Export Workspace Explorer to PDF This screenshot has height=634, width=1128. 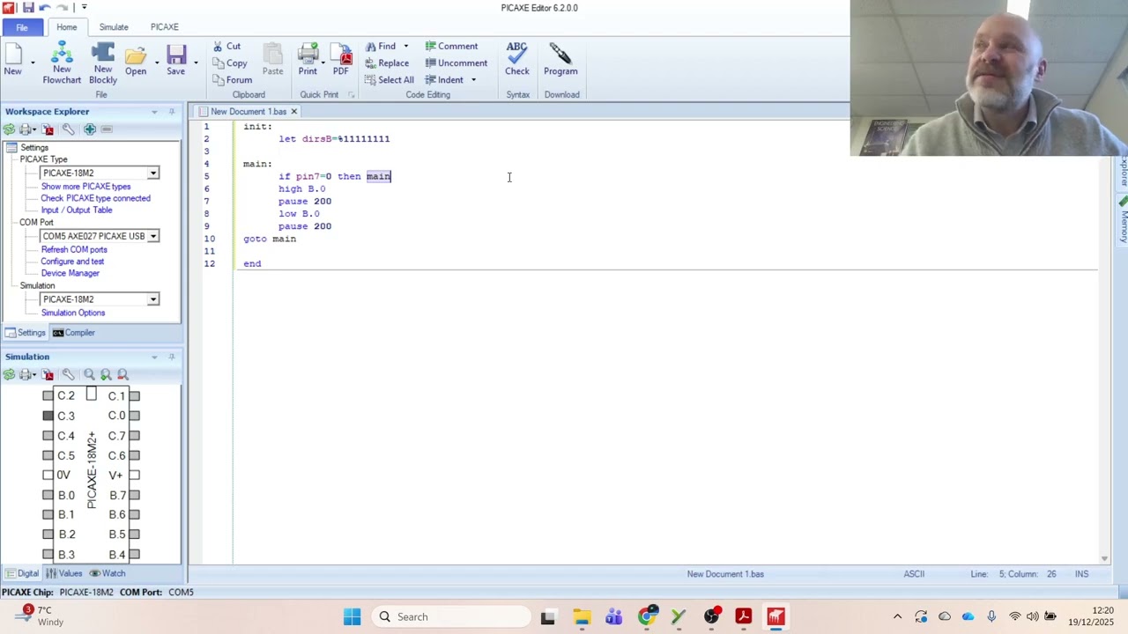48,129
